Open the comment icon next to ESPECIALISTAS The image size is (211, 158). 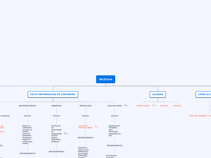(x=153, y=105)
